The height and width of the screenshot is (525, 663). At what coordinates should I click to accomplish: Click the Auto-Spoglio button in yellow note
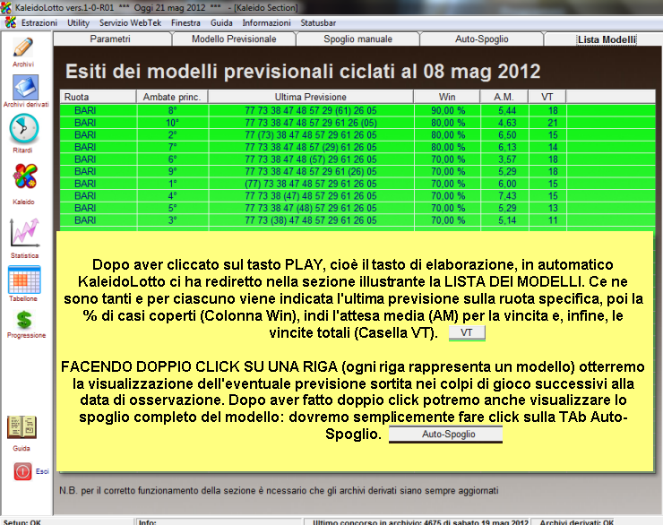point(445,435)
